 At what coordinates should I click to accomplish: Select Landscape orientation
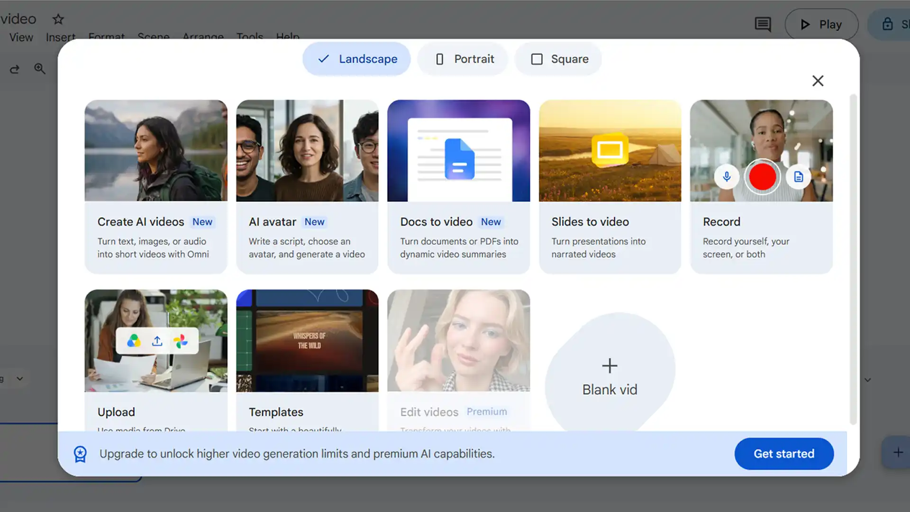click(356, 59)
